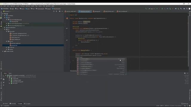Viewport: 191px width, 107px height.
Task: Open the Terminal tool window button
Action: [13, 104]
